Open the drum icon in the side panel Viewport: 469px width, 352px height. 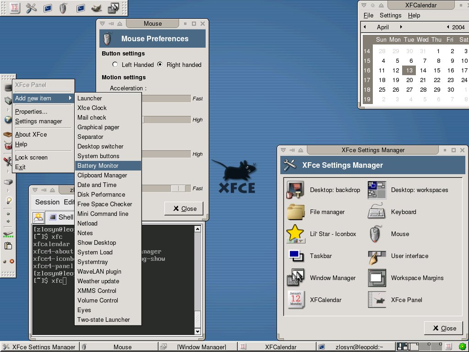click(x=8, y=146)
